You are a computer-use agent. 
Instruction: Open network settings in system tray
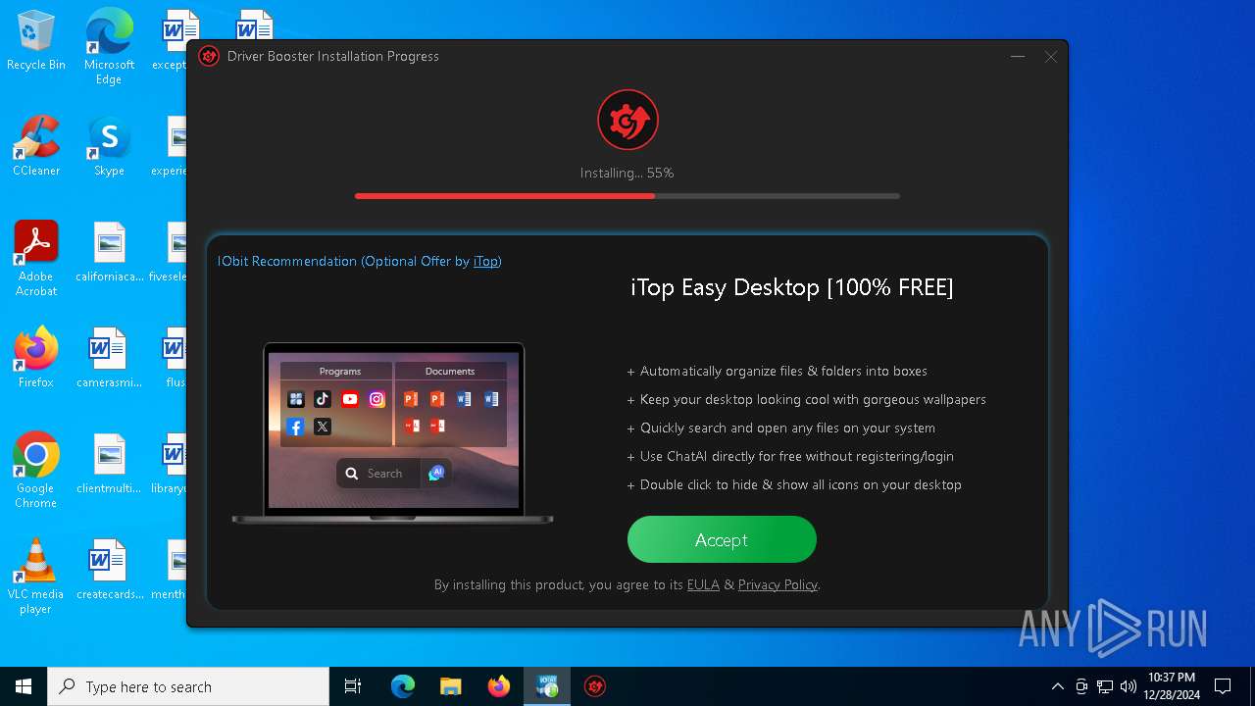[1105, 686]
